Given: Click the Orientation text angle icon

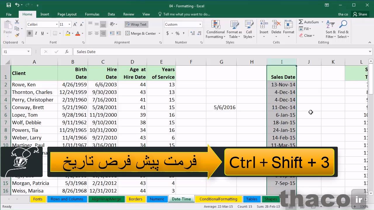Looking at the screenshot, I should [112, 24].
